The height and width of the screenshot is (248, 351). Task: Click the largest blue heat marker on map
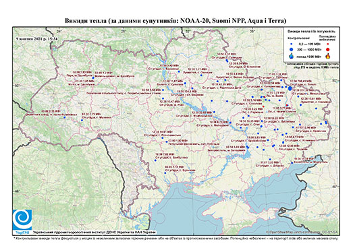click(290, 88)
